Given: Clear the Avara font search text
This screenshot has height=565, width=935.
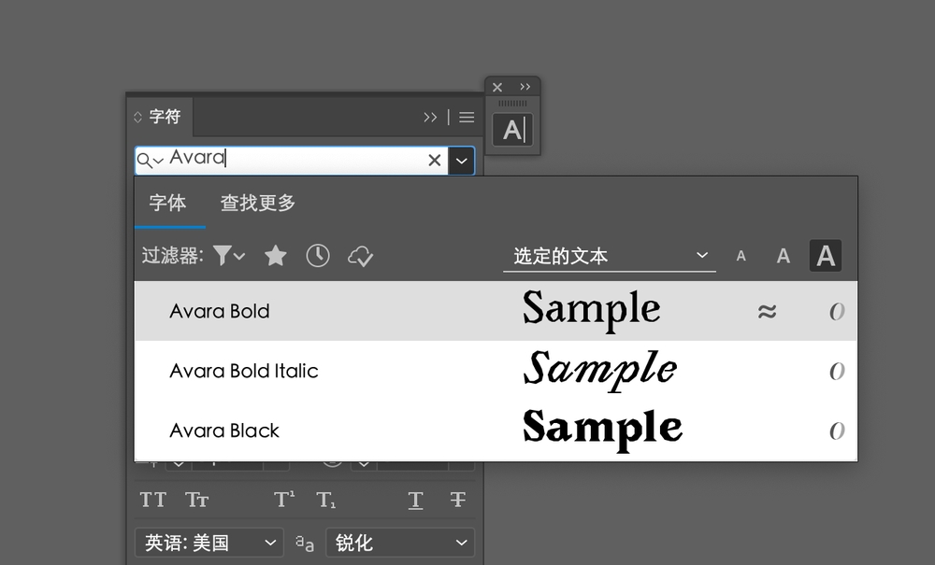Looking at the screenshot, I should pyautogui.click(x=434, y=161).
